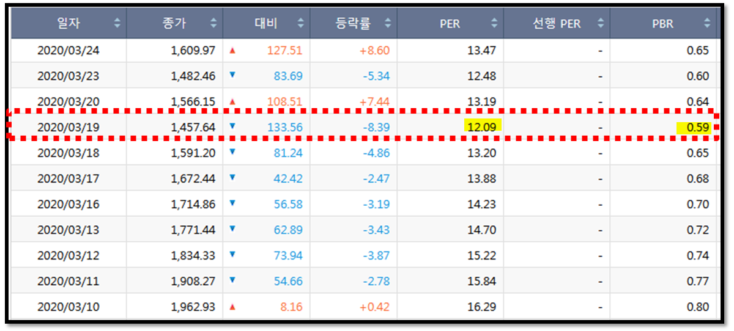Click the PBR value 0.77
734x331 pixels.
(x=699, y=282)
